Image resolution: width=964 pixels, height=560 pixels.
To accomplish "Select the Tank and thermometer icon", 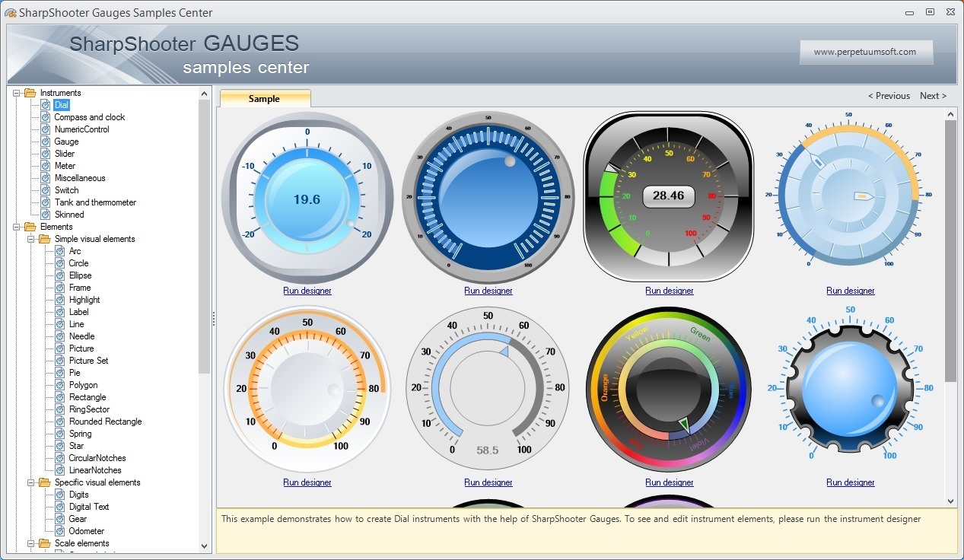I will pyautogui.click(x=46, y=202).
